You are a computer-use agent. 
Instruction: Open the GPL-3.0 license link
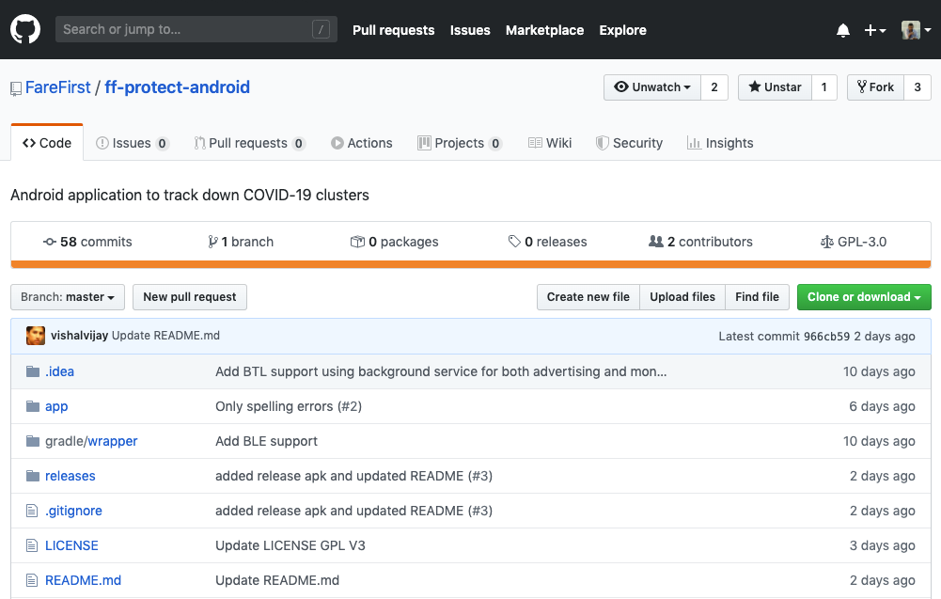[x=854, y=242]
